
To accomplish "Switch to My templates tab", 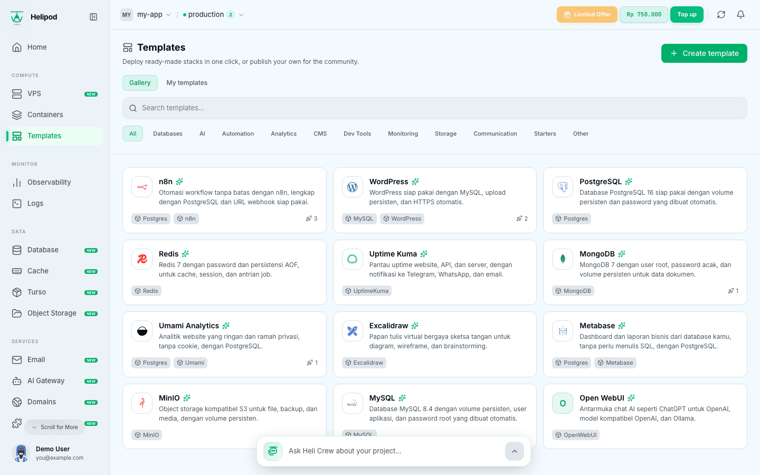I will tap(187, 83).
